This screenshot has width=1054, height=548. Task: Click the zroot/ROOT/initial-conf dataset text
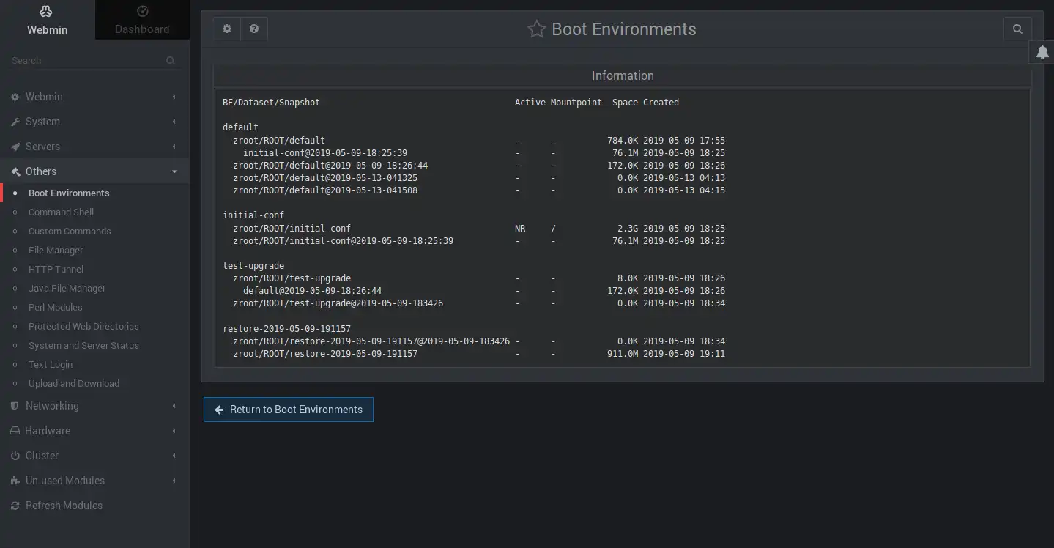coord(292,229)
